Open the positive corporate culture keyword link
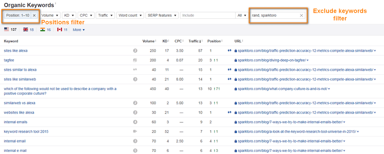384x154 pixels. [60, 91]
